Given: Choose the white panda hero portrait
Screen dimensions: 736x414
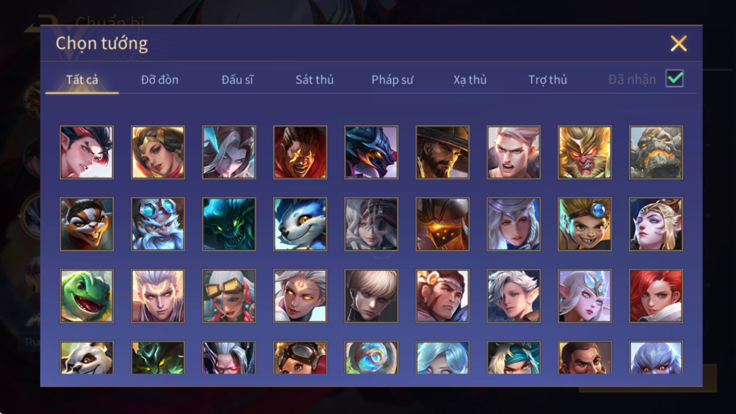Looking at the screenshot, I should click(87, 357).
